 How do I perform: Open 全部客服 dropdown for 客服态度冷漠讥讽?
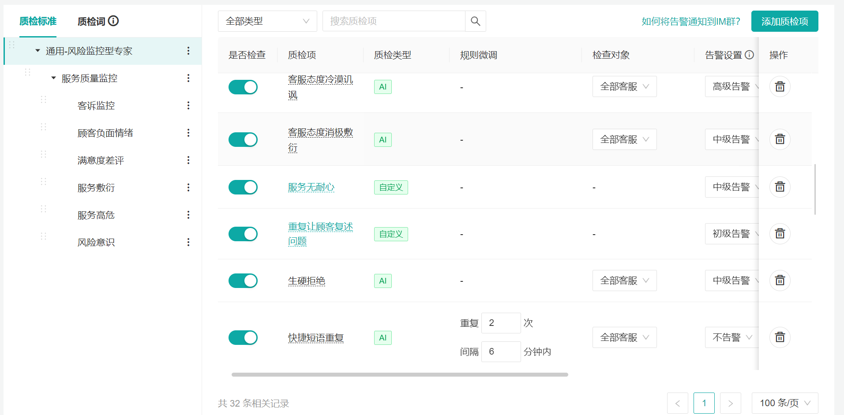point(624,86)
